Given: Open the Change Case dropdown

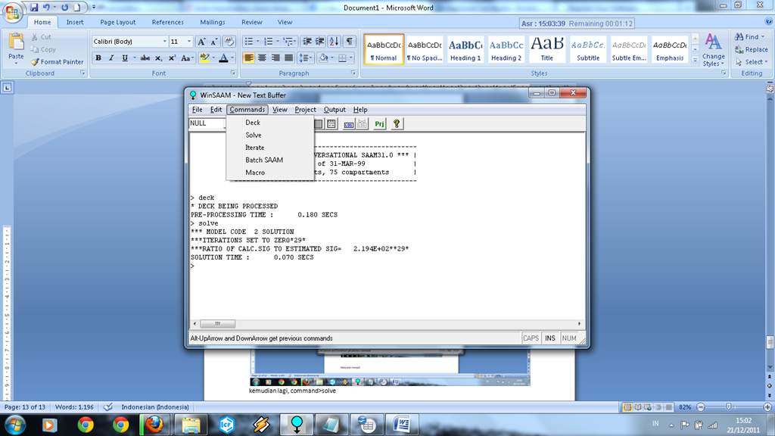Looking at the screenshot, I should coord(186,58).
